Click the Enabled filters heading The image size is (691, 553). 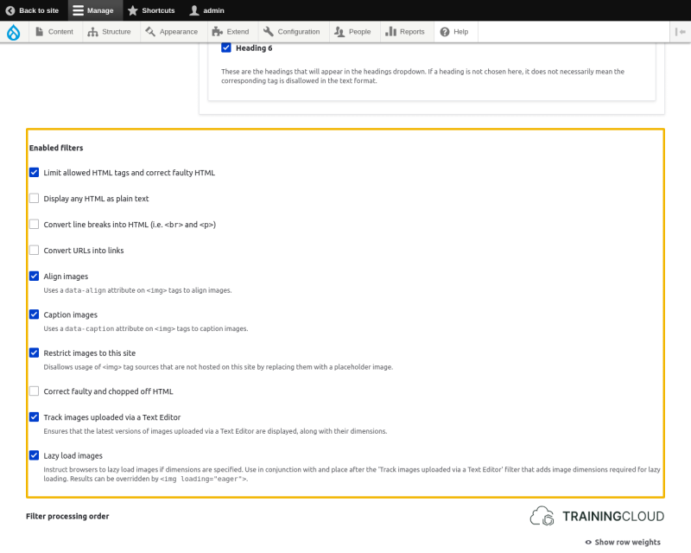(56, 148)
